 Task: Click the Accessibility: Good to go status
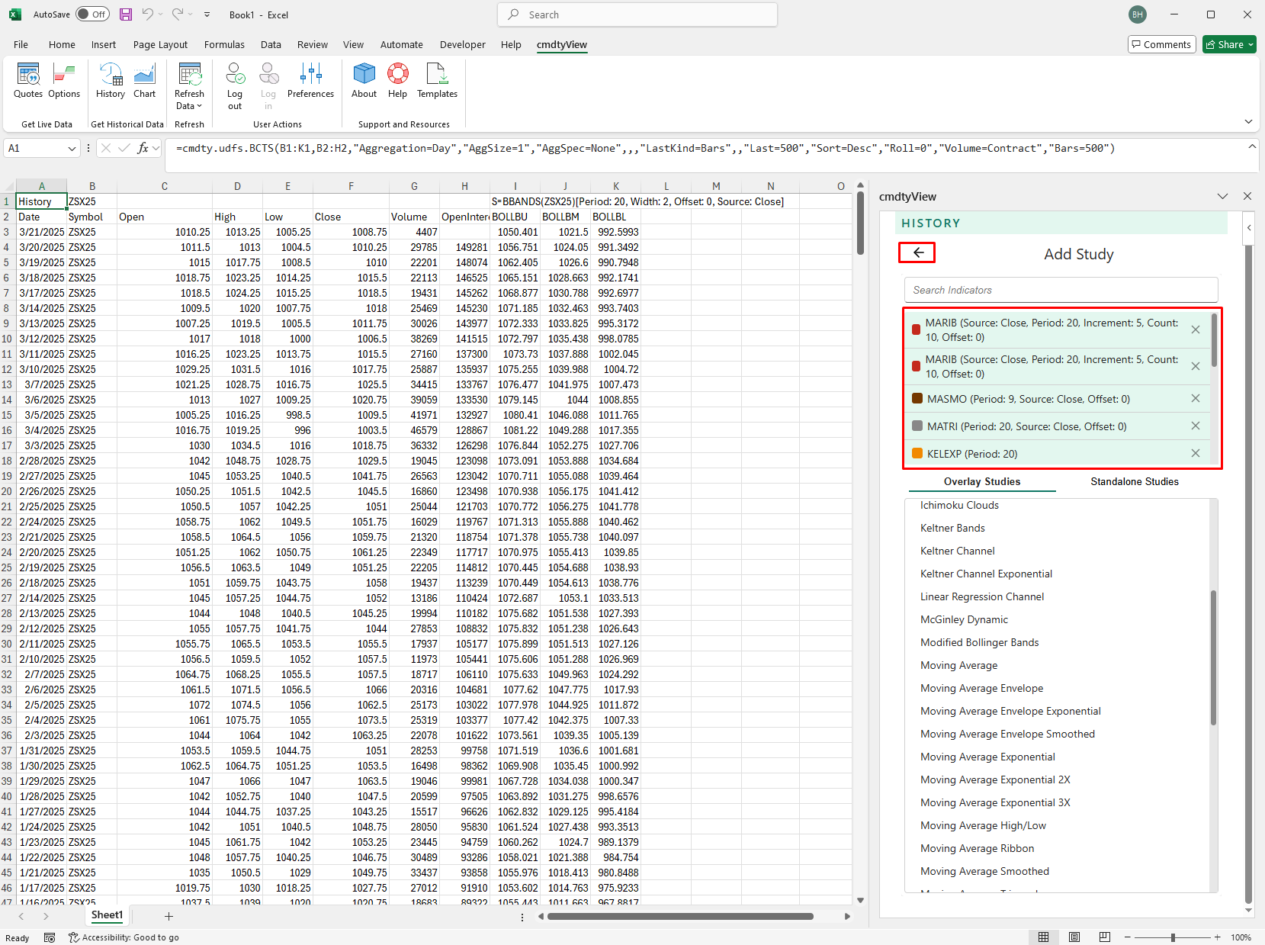coord(124,937)
